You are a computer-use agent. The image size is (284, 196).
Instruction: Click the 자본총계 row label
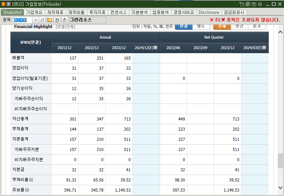click(20, 139)
